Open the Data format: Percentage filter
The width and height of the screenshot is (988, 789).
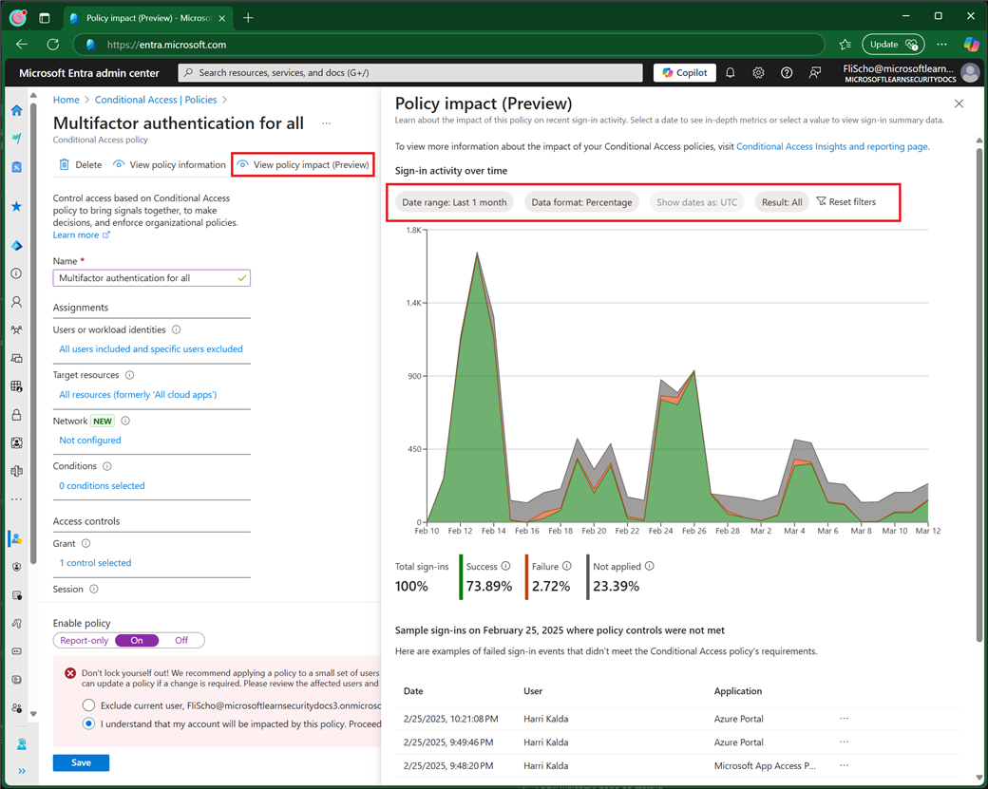click(x=581, y=202)
